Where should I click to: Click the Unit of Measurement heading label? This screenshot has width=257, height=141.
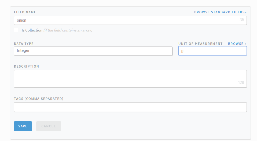pos(200,44)
